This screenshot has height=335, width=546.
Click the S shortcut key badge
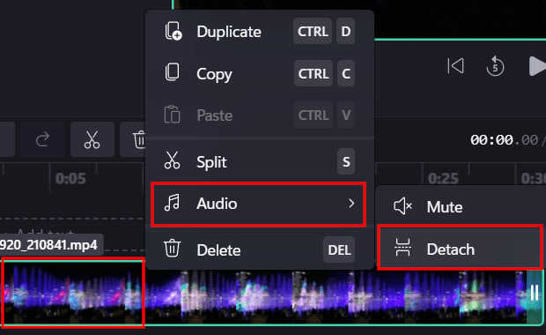[x=346, y=161]
